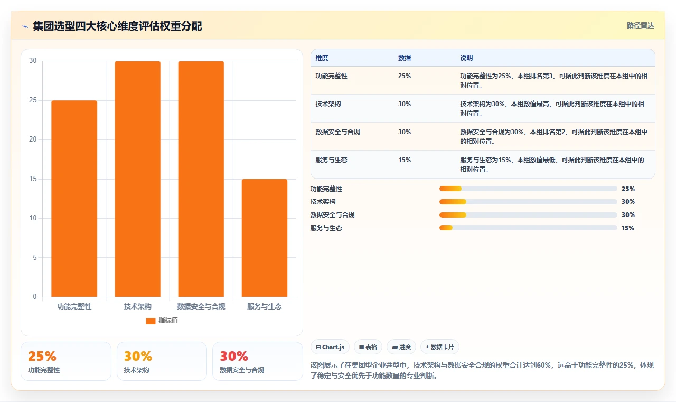This screenshot has width=676, height=402.
Task: Click the 数据安全与合规 x-axis label
Action: (x=201, y=306)
